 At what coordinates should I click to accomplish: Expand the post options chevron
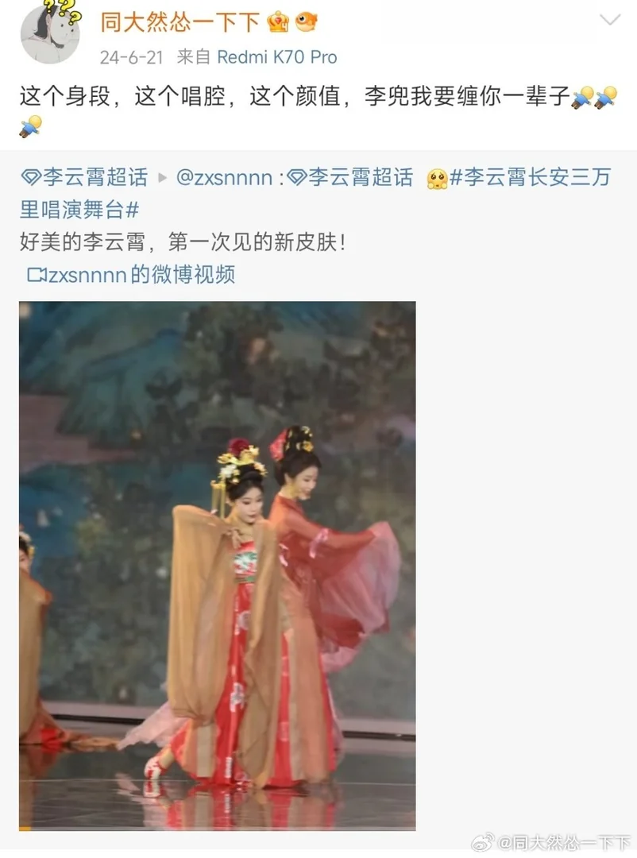(x=610, y=20)
